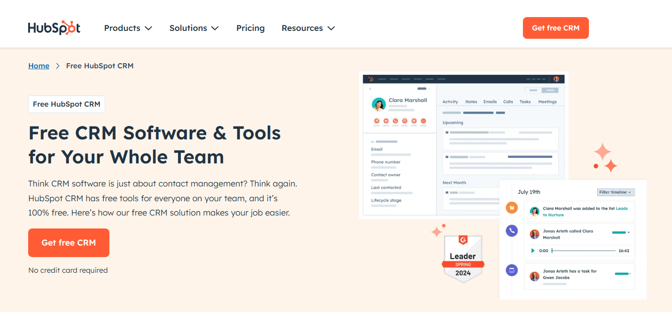Click the 16:42 recording duration

pyautogui.click(x=624, y=251)
